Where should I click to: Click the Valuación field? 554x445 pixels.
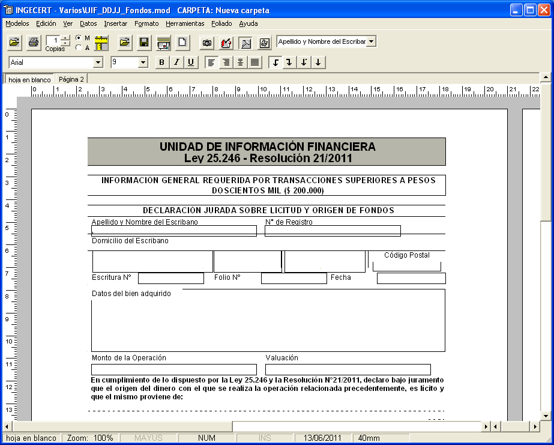coord(348,369)
